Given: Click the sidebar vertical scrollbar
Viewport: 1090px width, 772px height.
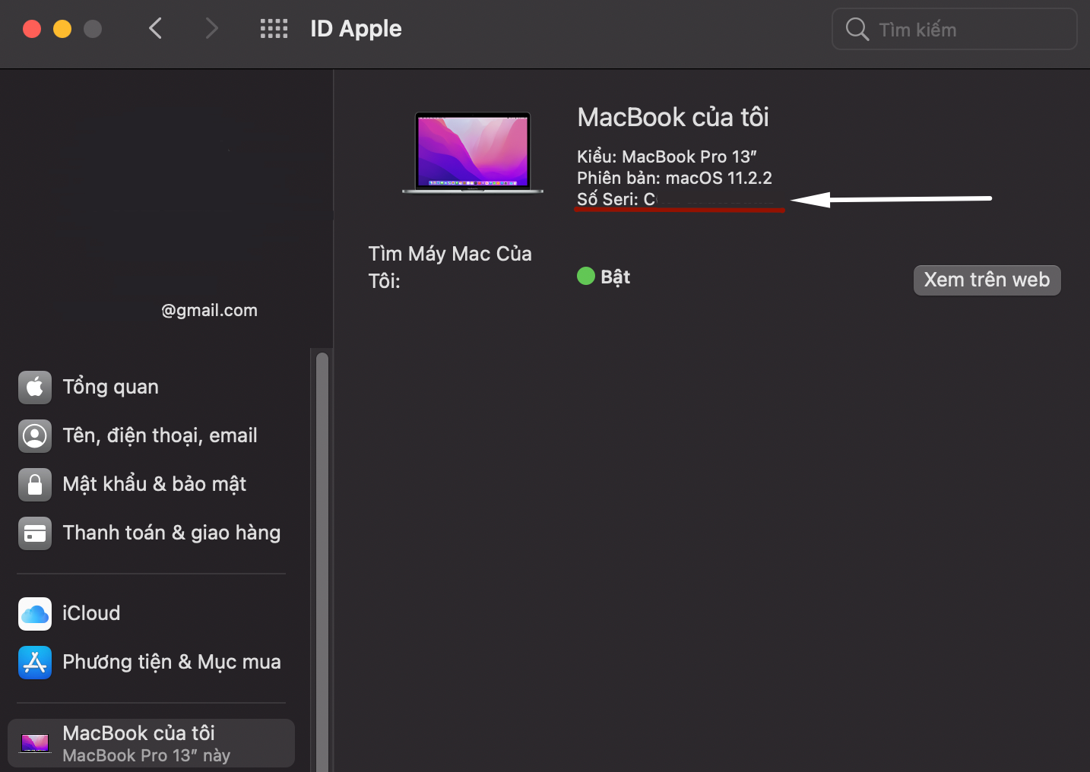Looking at the screenshot, I should click(322, 561).
